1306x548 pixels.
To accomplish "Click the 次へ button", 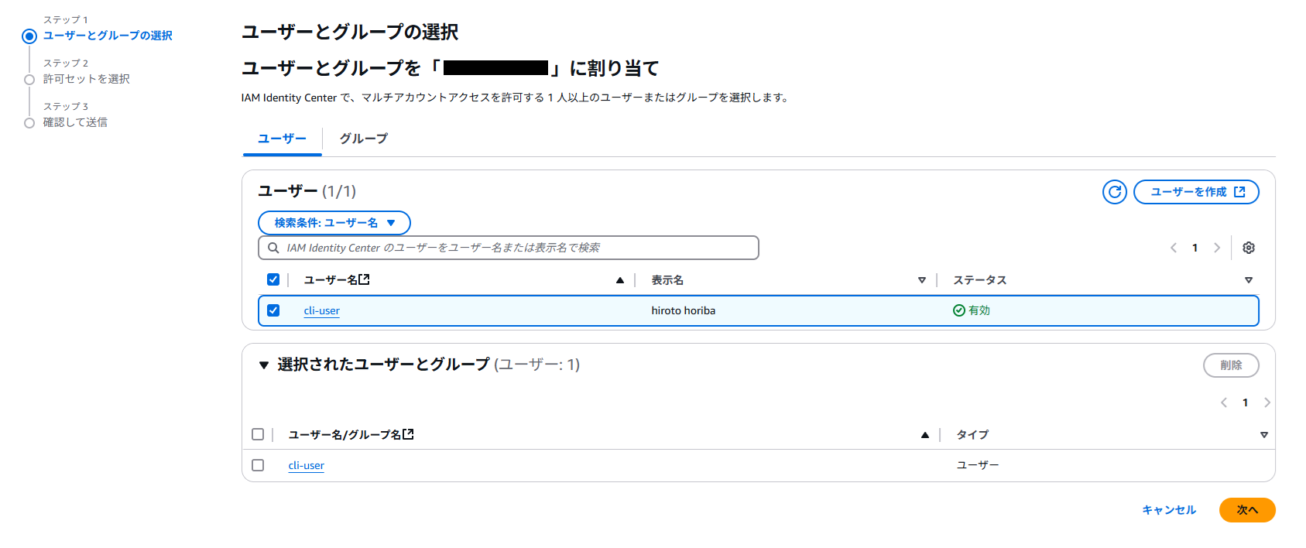I will coord(1247,510).
